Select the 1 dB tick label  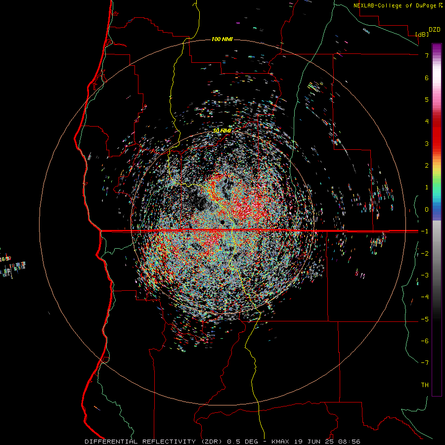[x=427, y=187]
